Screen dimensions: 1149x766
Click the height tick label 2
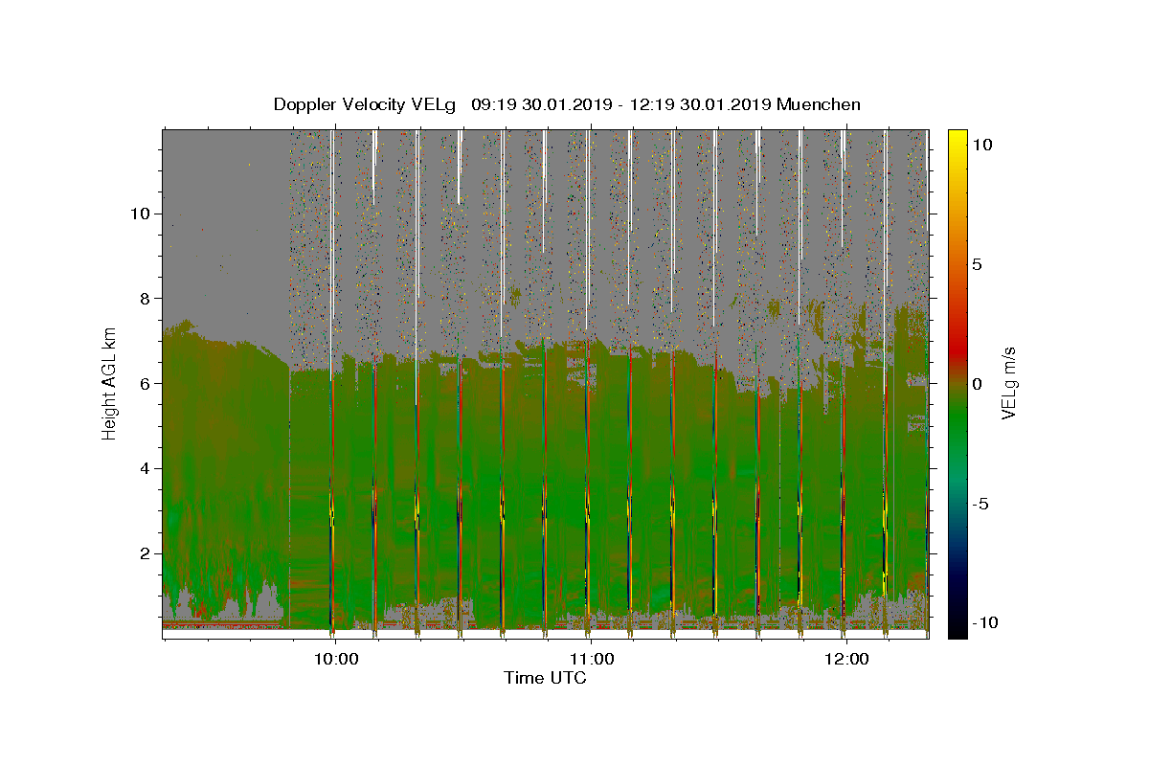(x=146, y=553)
